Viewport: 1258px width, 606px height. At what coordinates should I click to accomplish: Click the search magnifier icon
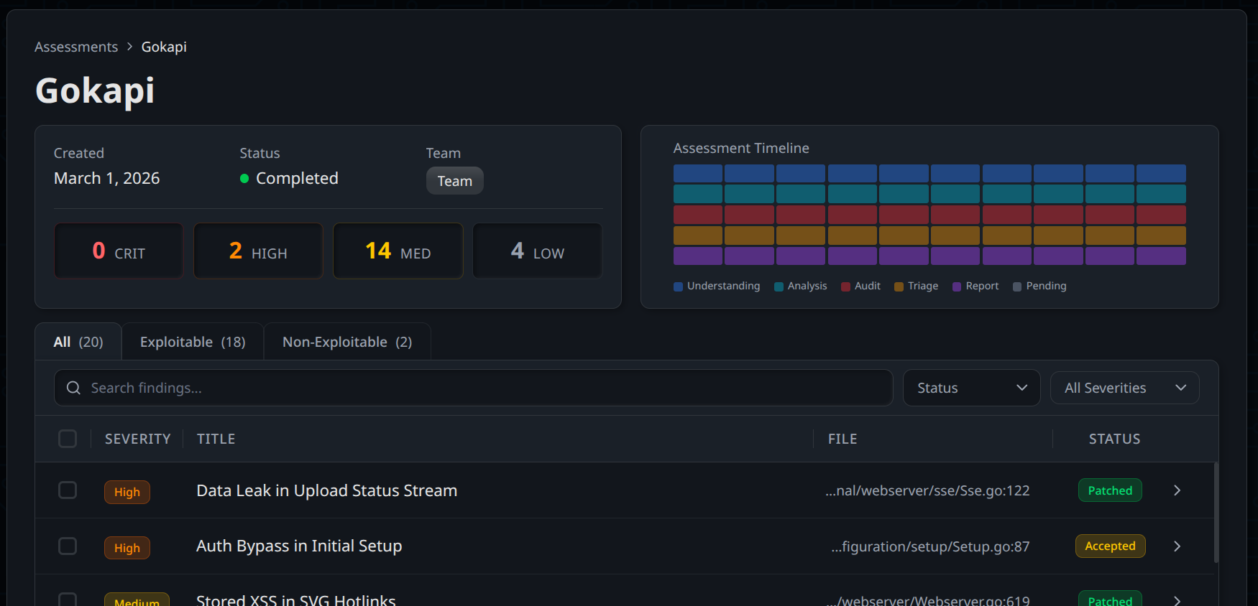(x=73, y=388)
